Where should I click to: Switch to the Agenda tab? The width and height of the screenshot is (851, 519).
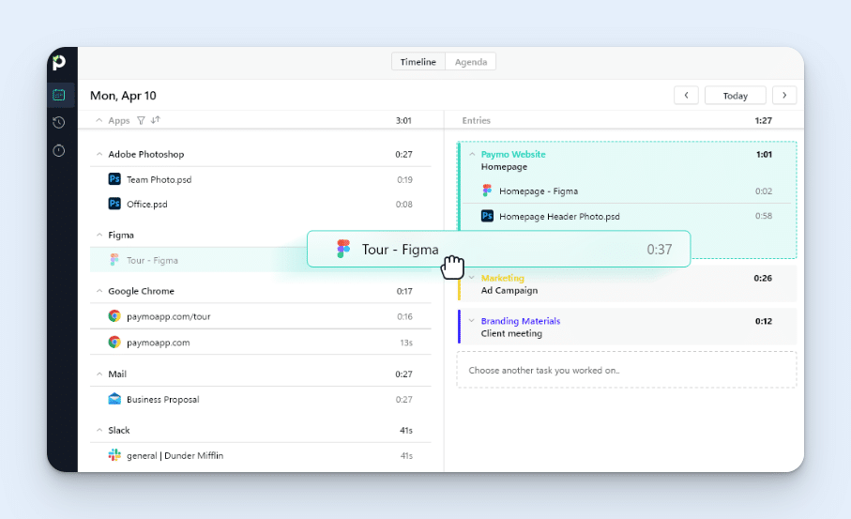pyautogui.click(x=471, y=62)
